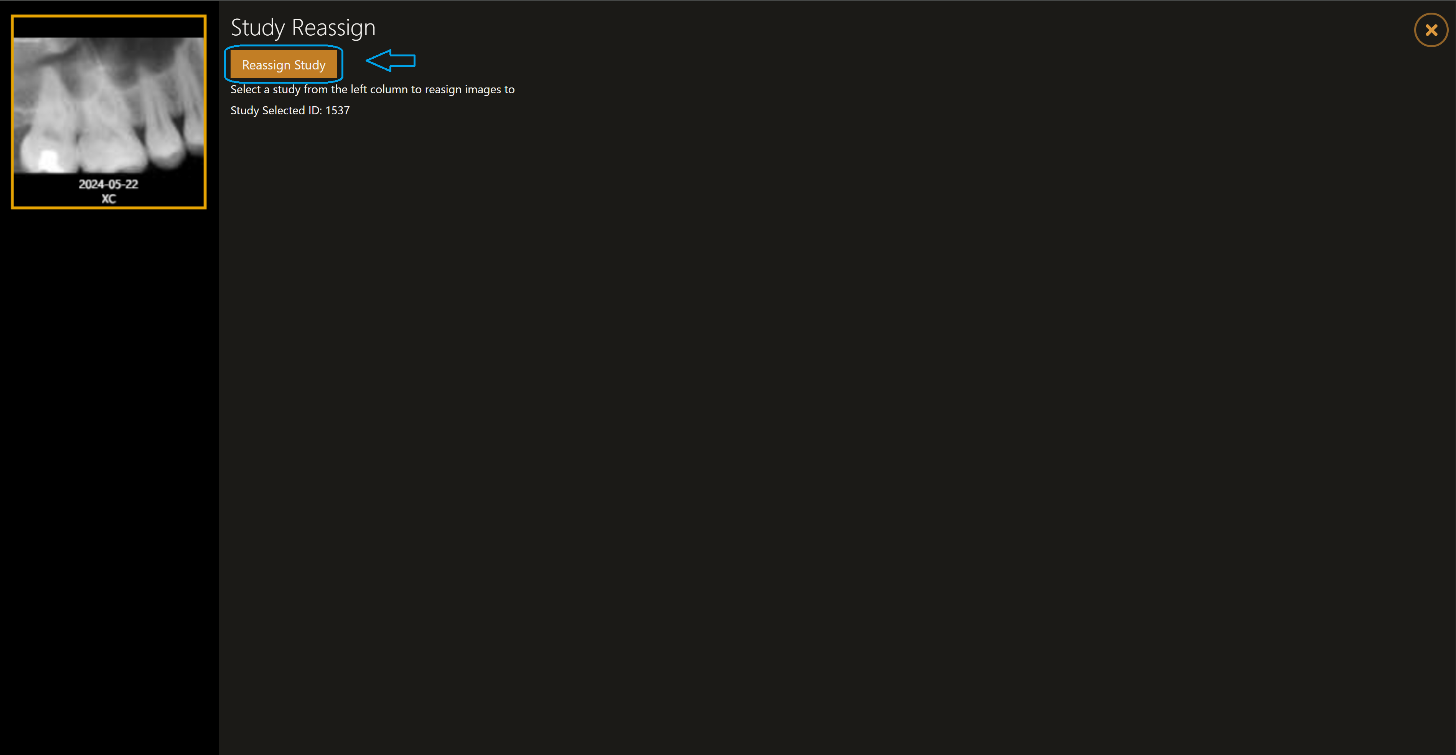
Task: Click the Reassign Study button
Action: coord(284,64)
